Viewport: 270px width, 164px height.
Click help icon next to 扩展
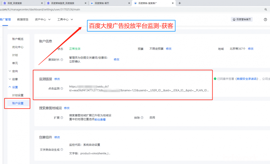point(62,118)
